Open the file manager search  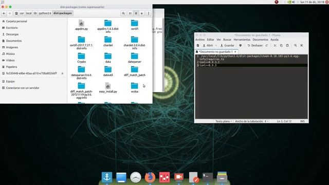[x=123, y=13]
